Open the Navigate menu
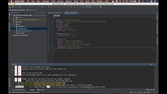The image size is (167, 94). pos(45,1)
